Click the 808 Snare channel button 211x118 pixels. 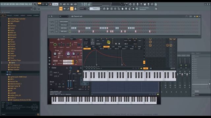(x=64, y=31)
